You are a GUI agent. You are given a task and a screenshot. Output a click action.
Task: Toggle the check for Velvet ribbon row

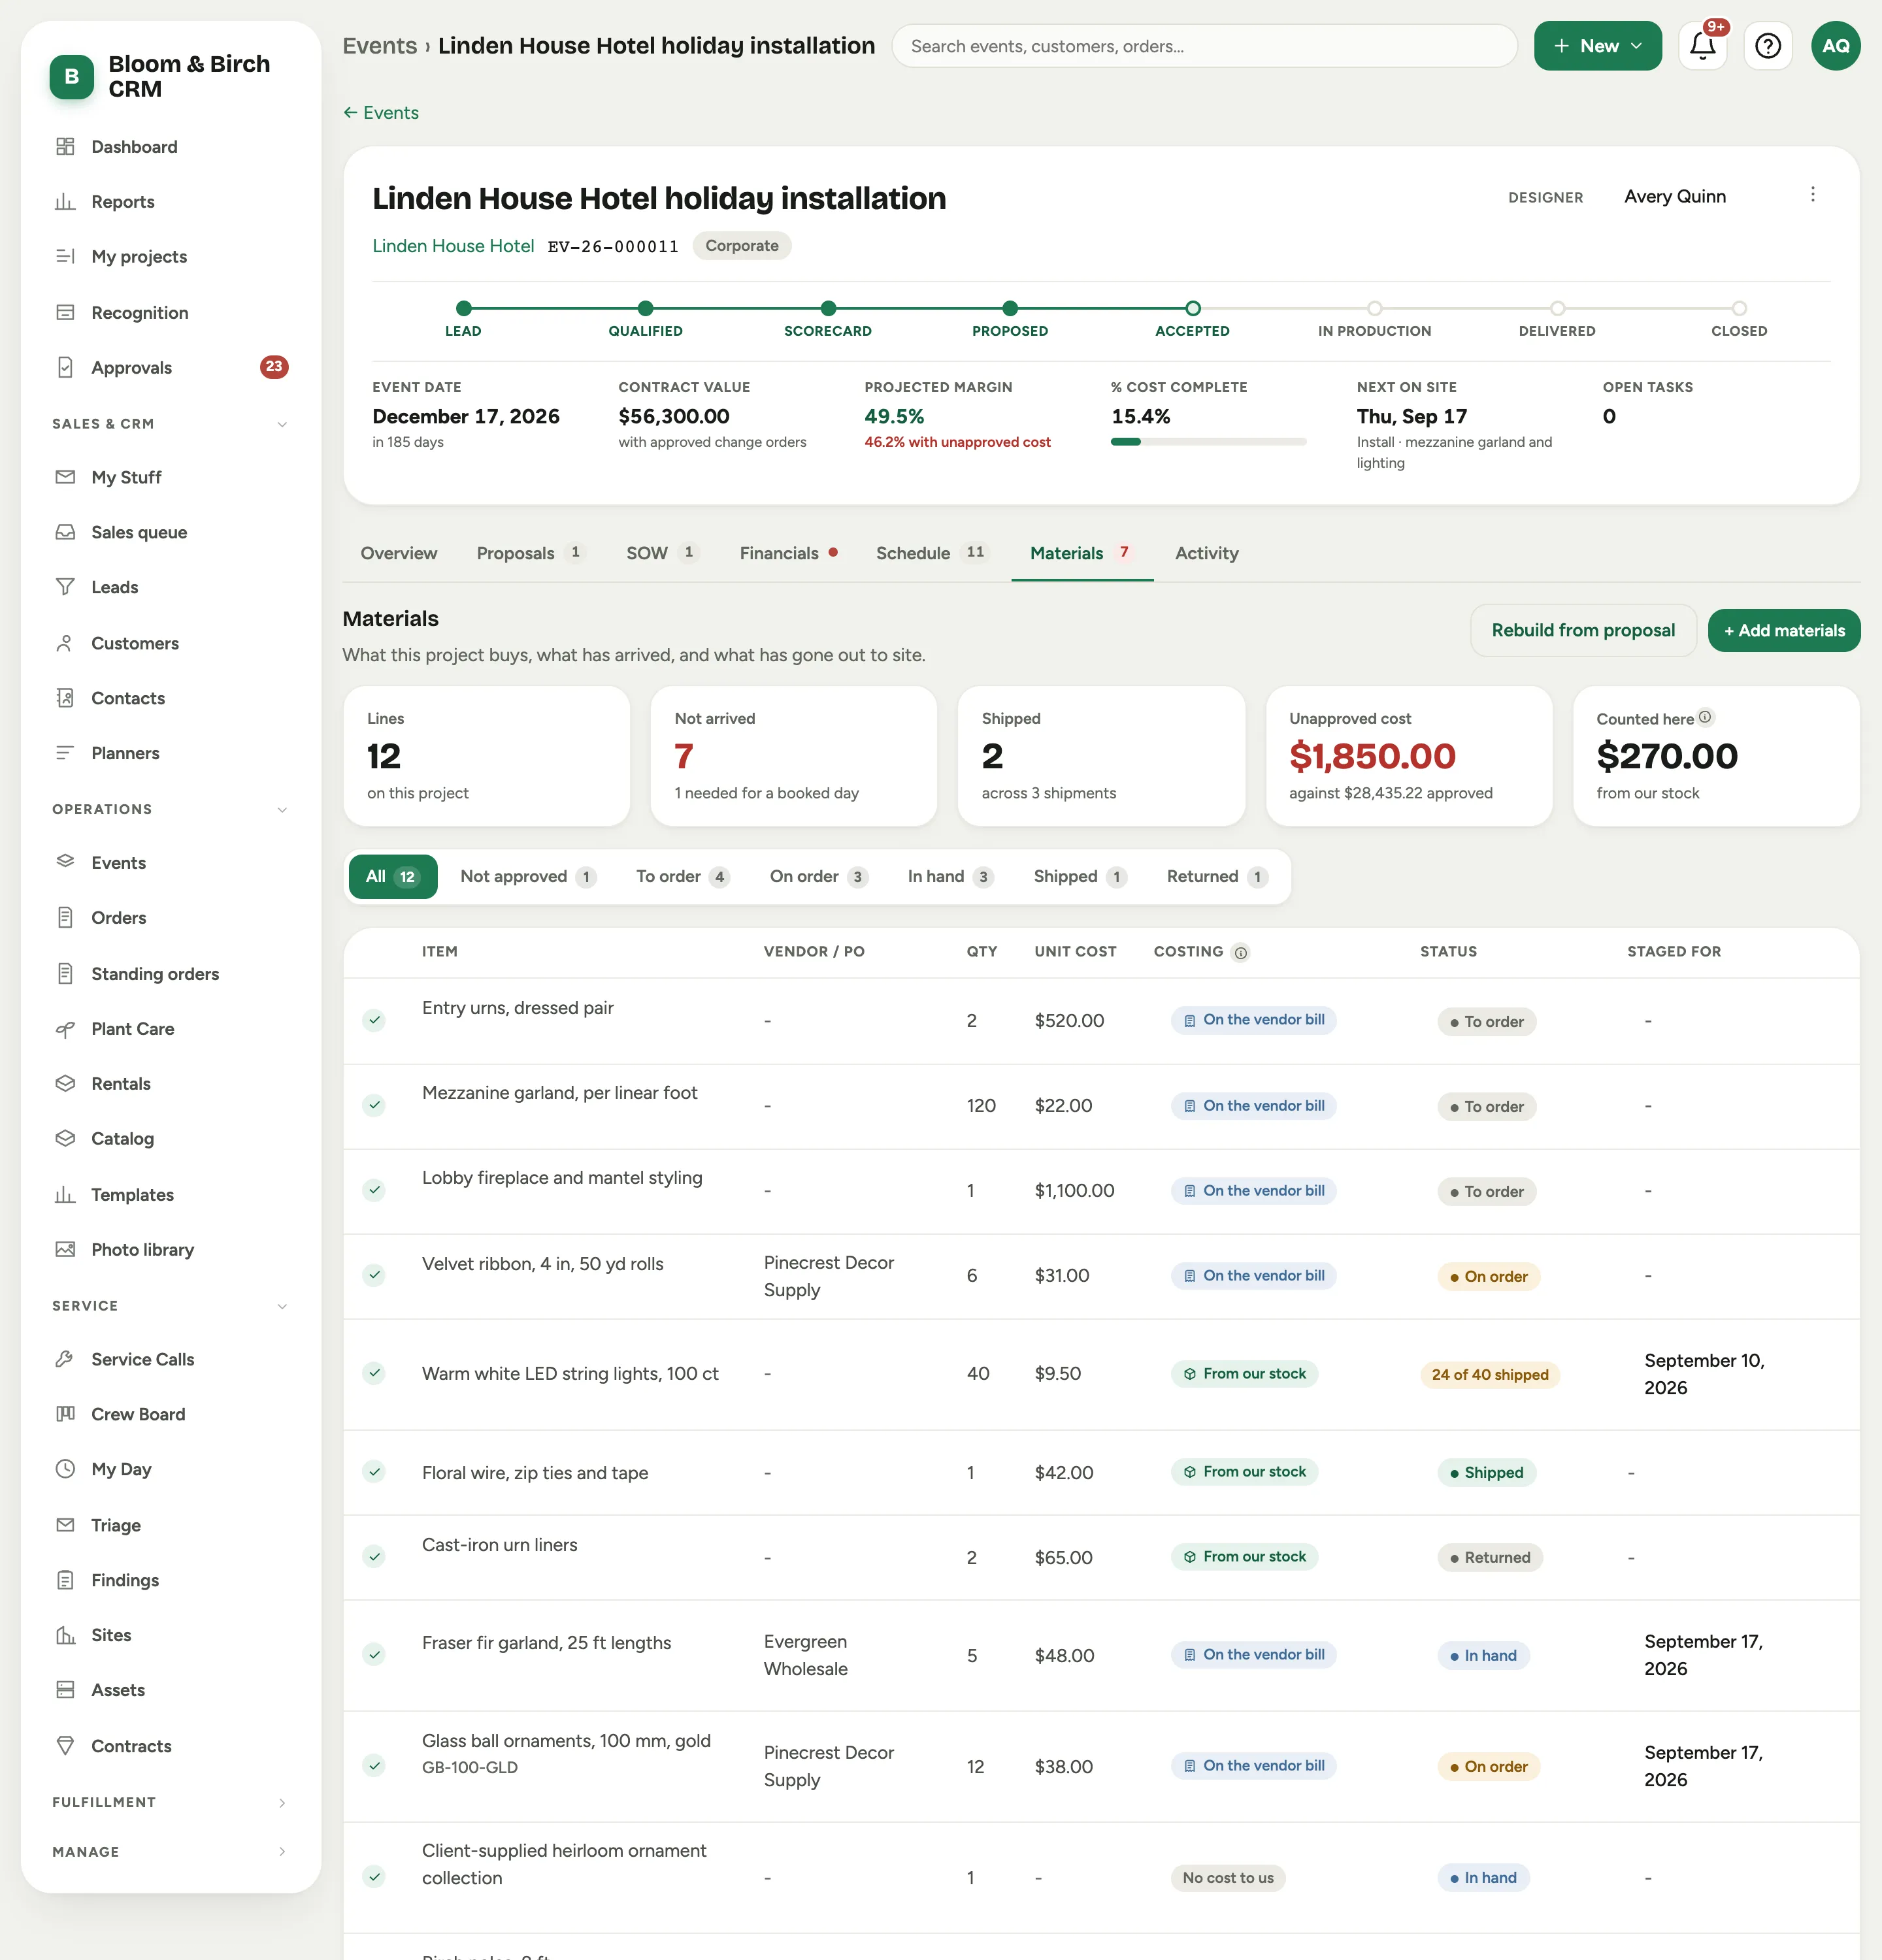click(x=374, y=1275)
